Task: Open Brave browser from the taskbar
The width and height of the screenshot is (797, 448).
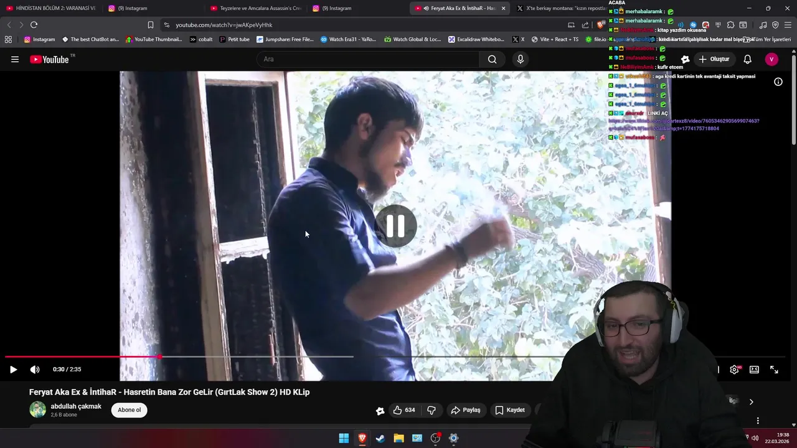Action: tap(362, 438)
